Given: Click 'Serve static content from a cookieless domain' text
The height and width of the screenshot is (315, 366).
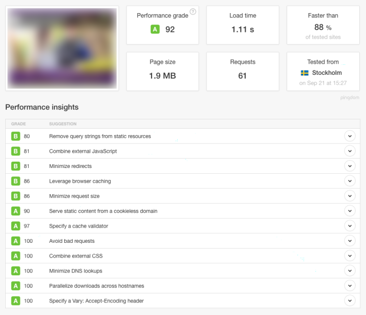Looking at the screenshot, I should click(x=103, y=211).
